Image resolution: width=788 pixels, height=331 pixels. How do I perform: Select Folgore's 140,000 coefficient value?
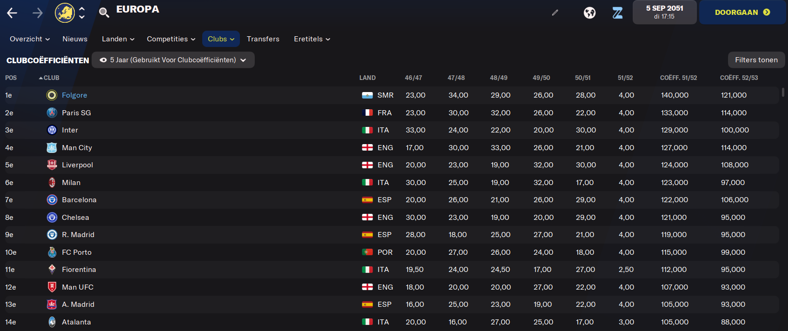[675, 95]
